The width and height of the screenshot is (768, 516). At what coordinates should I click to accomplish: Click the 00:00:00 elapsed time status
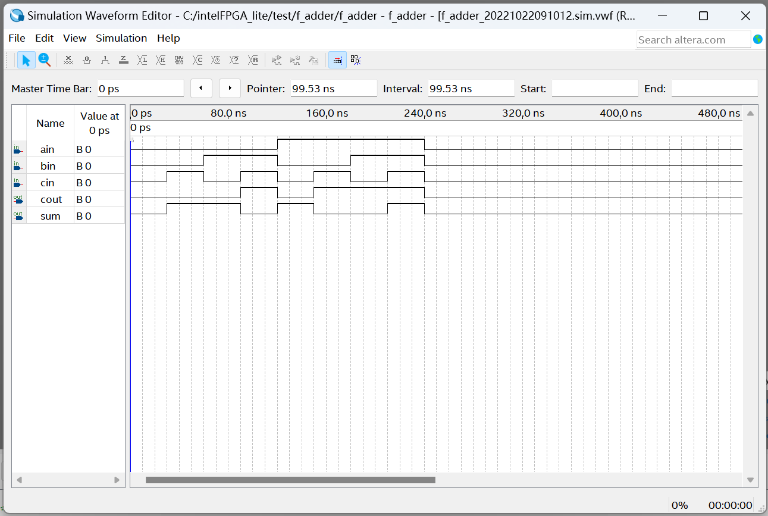[x=731, y=505]
